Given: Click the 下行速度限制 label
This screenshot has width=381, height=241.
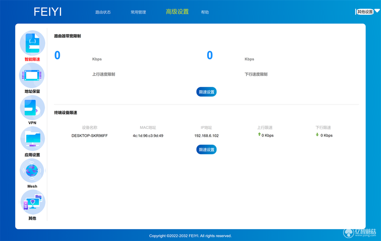Looking at the screenshot, I should click(256, 74).
